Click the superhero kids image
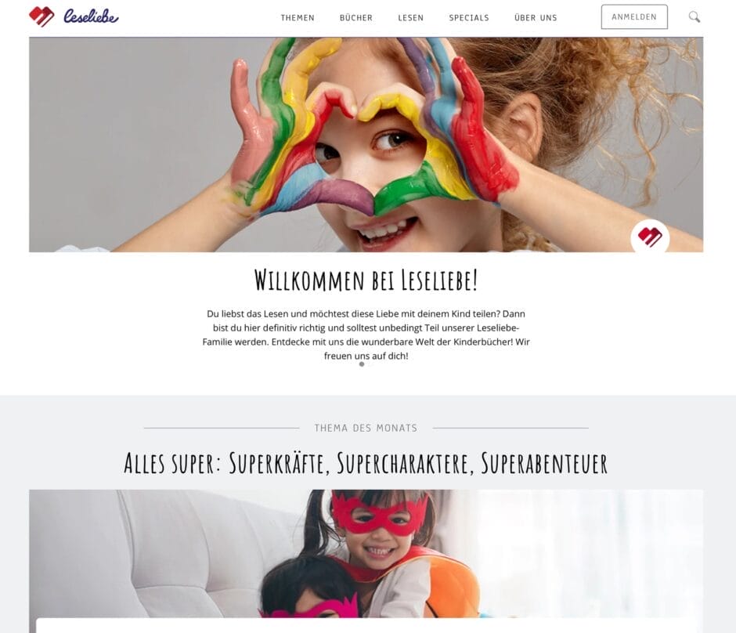Image resolution: width=736 pixels, height=633 pixels. pos(366,554)
